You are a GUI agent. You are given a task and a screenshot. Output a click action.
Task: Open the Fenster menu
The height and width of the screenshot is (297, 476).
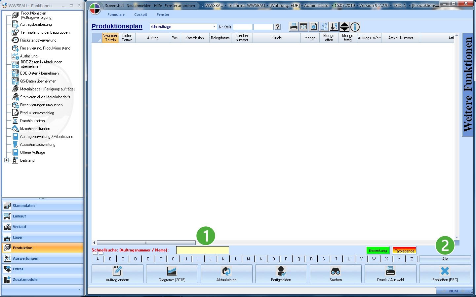point(163,15)
